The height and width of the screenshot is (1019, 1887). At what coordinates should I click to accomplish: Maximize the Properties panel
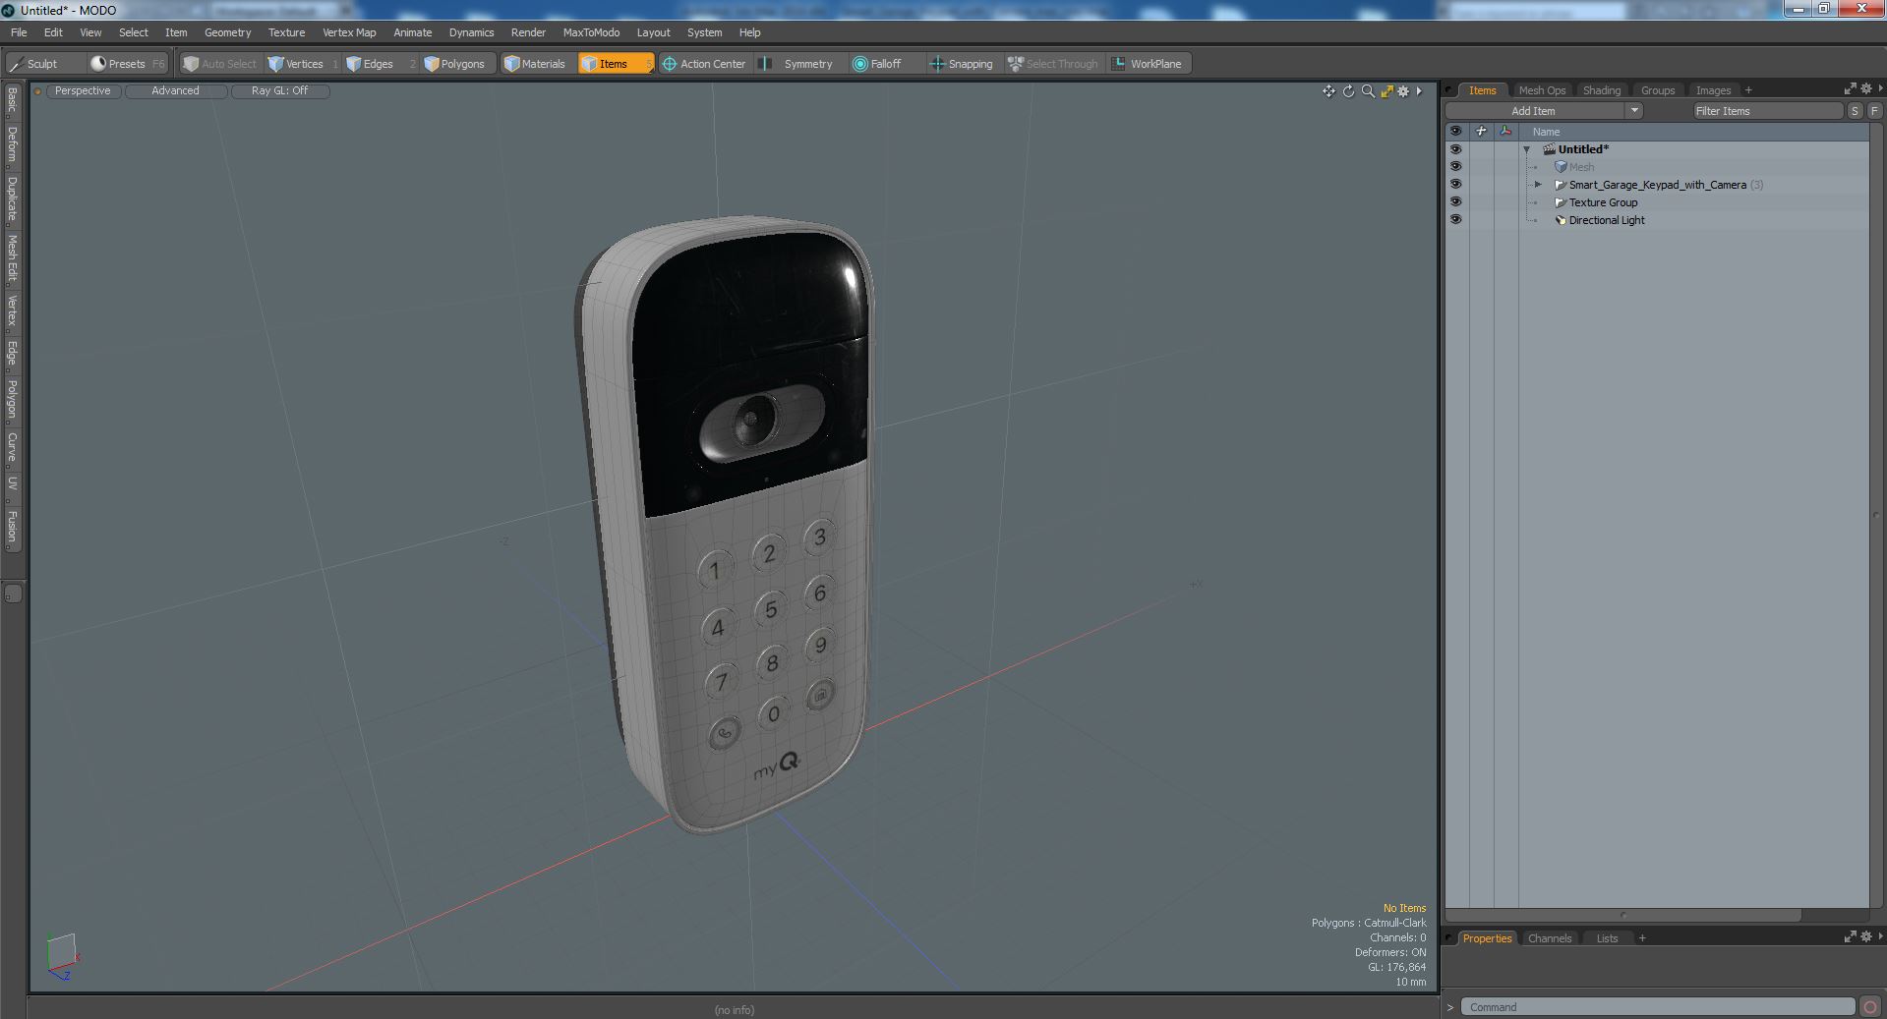[1850, 936]
